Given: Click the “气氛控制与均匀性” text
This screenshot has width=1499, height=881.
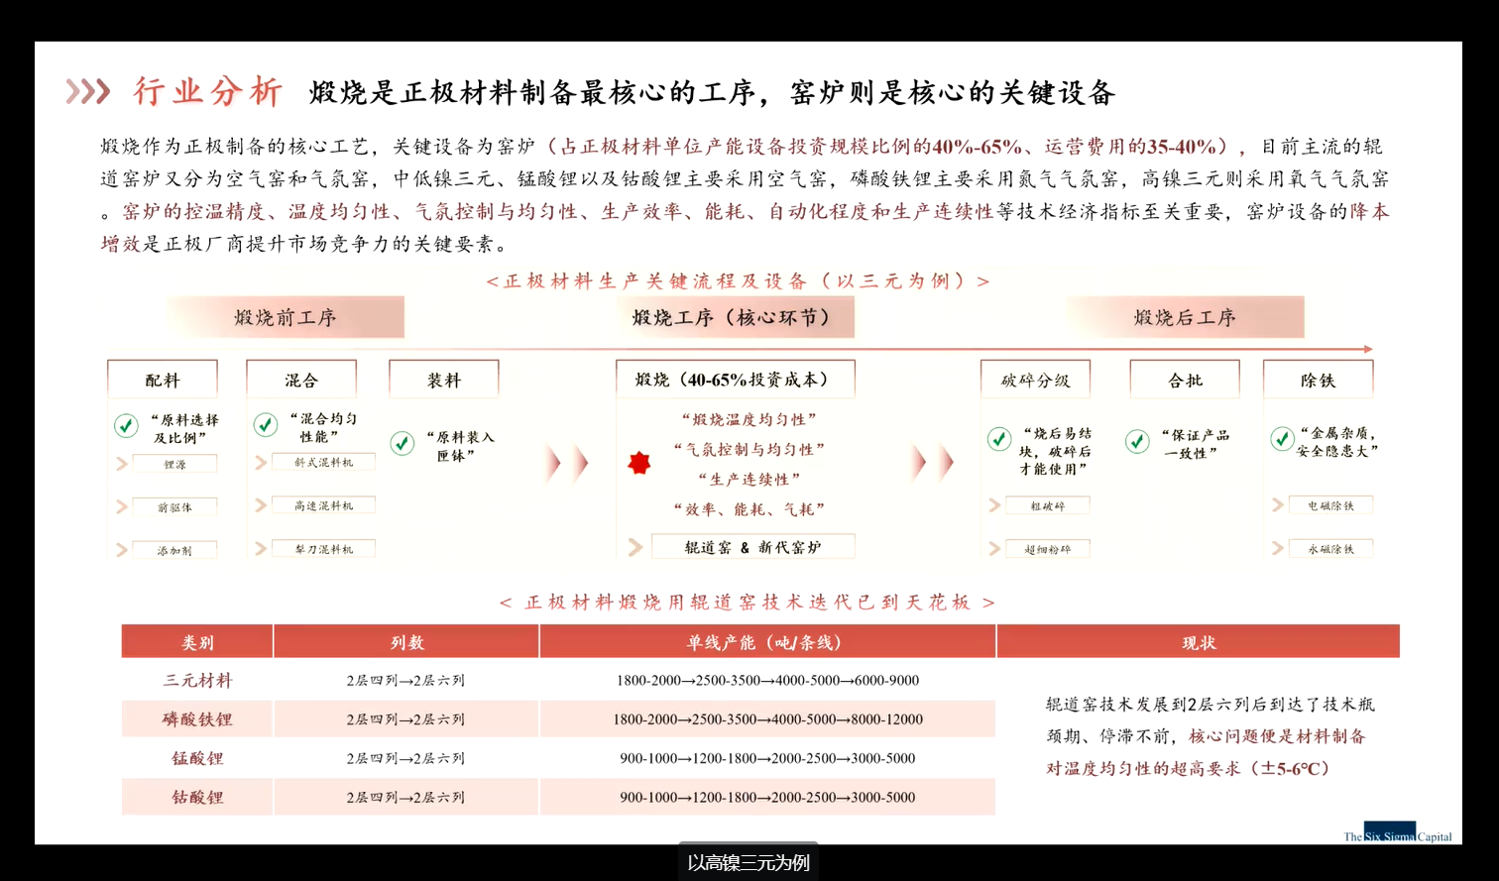Looking at the screenshot, I should pyautogui.click(x=749, y=449).
